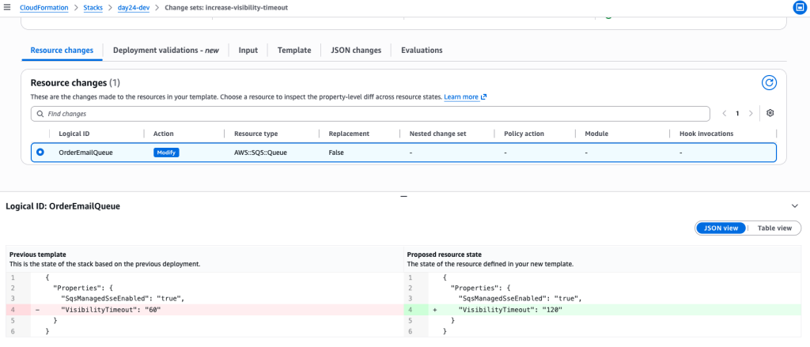Screen dimensions: 810x347
Task: Click the Logical ID: OrderEmailQueue heading
Action: (62, 206)
